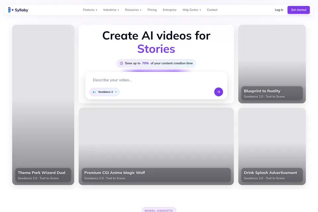Image resolution: width=318 pixels, height=212 pixels.
Task: Open the Contact page
Action: click(x=212, y=10)
